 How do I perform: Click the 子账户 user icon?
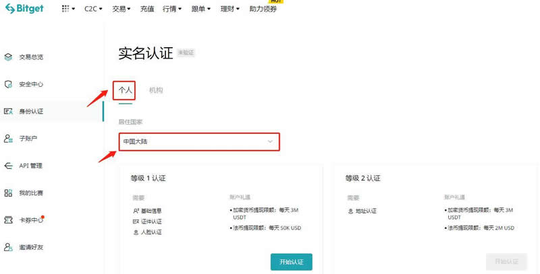pyautogui.click(x=8, y=138)
